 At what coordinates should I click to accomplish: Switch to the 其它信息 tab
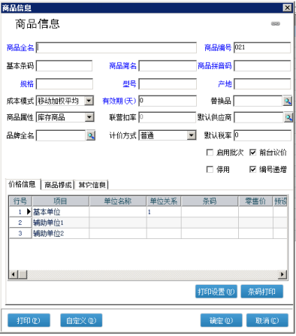pos(92,185)
